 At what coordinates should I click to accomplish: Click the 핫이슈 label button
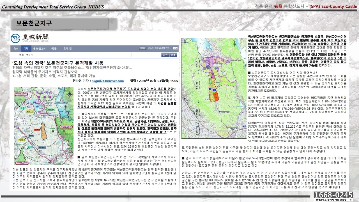click(142, 49)
